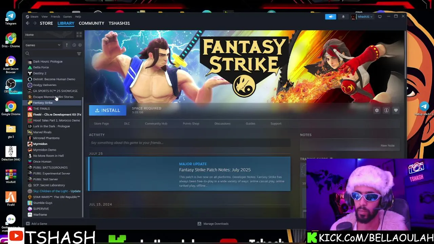Open Manage Downloads
The height and width of the screenshot is (244, 434).
(x=213, y=224)
